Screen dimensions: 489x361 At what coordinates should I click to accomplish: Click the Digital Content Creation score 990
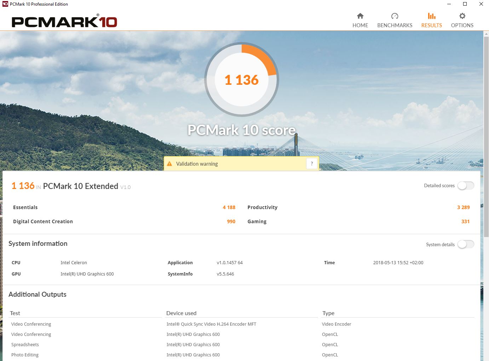[x=231, y=221]
